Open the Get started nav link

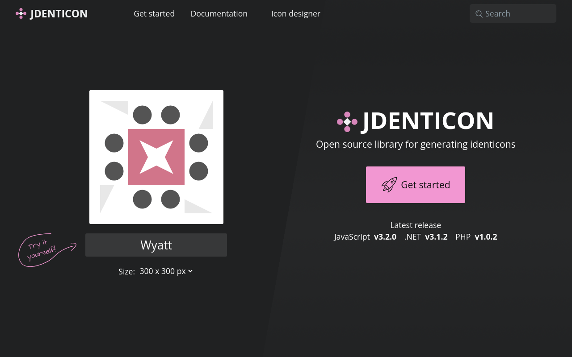pyautogui.click(x=154, y=14)
